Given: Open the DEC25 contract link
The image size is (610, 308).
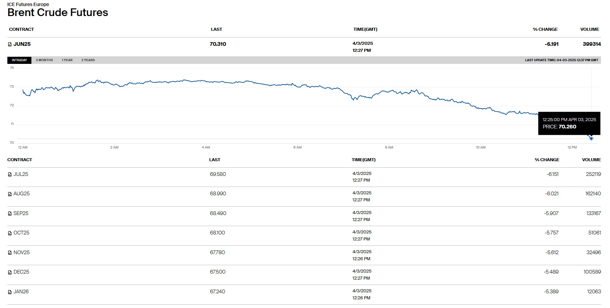Looking at the screenshot, I should (x=21, y=272).
